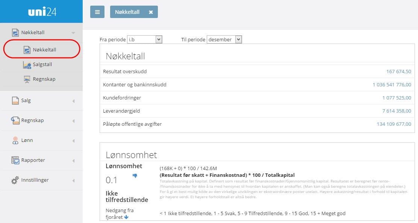
Task: Select the Salg calculator icon
Action: (15, 100)
